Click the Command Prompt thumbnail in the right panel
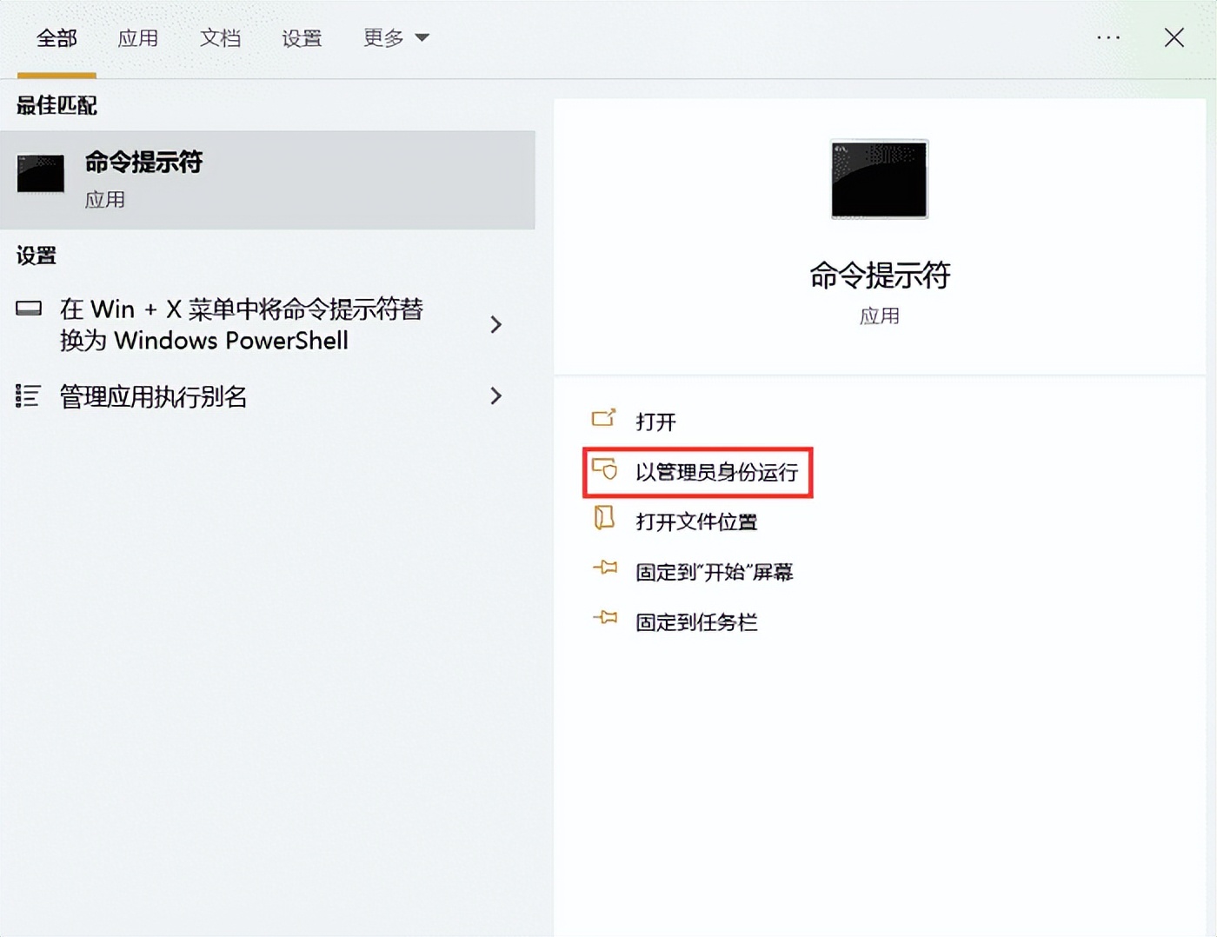 click(879, 180)
